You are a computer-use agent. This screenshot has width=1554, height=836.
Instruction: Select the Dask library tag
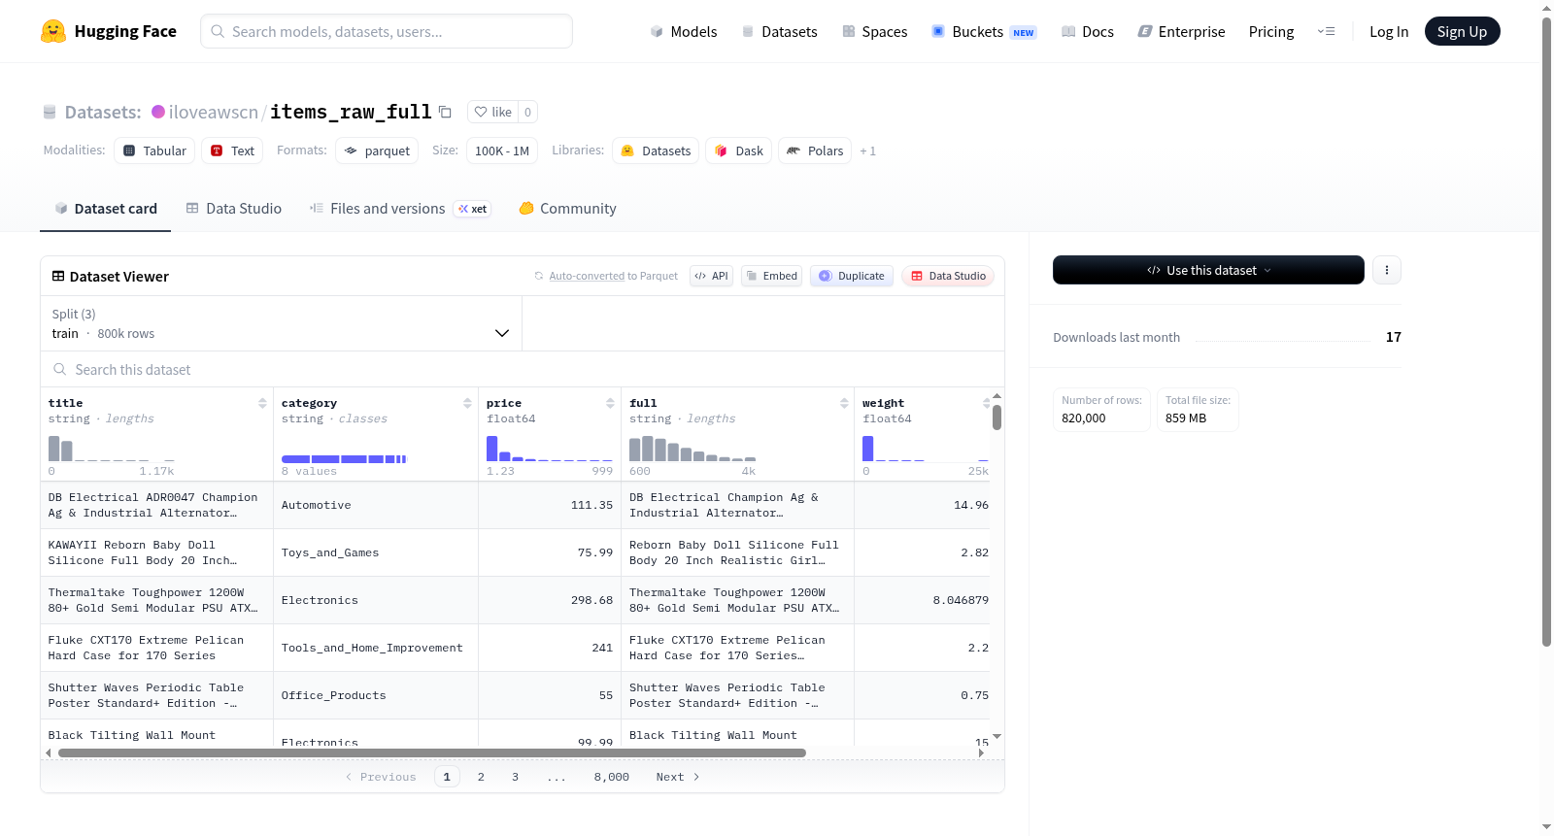[x=738, y=150]
